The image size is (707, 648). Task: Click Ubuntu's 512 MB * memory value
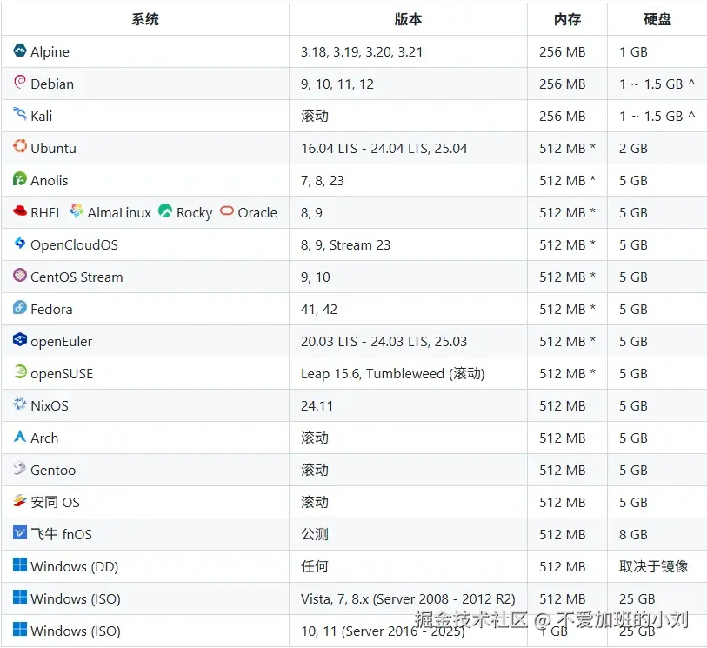click(x=567, y=149)
